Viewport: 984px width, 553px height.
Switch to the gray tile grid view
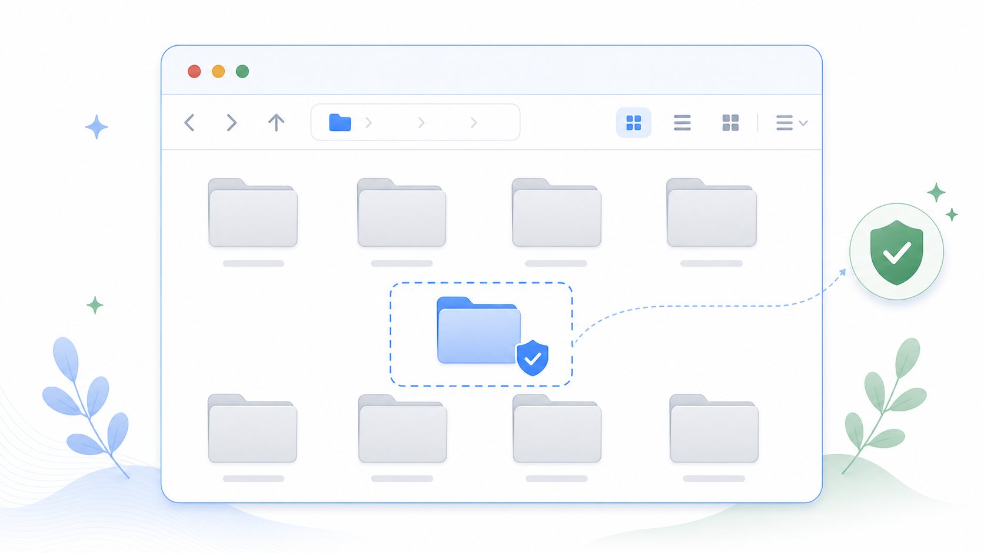pos(730,123)
